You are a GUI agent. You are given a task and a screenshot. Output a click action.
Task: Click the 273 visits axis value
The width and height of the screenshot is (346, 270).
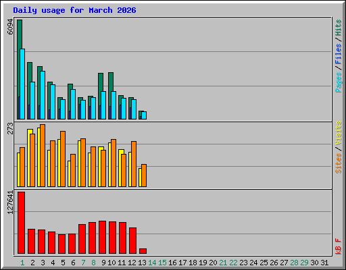tap(10, 128)
